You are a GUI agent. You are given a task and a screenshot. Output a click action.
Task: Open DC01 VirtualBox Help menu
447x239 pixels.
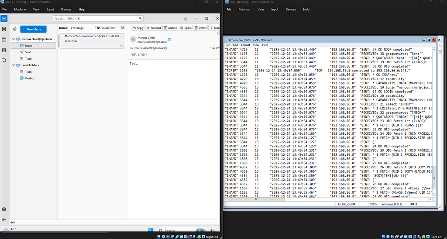pos(306,10)
